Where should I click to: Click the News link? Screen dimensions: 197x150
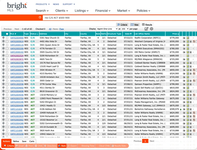[56, 4]
